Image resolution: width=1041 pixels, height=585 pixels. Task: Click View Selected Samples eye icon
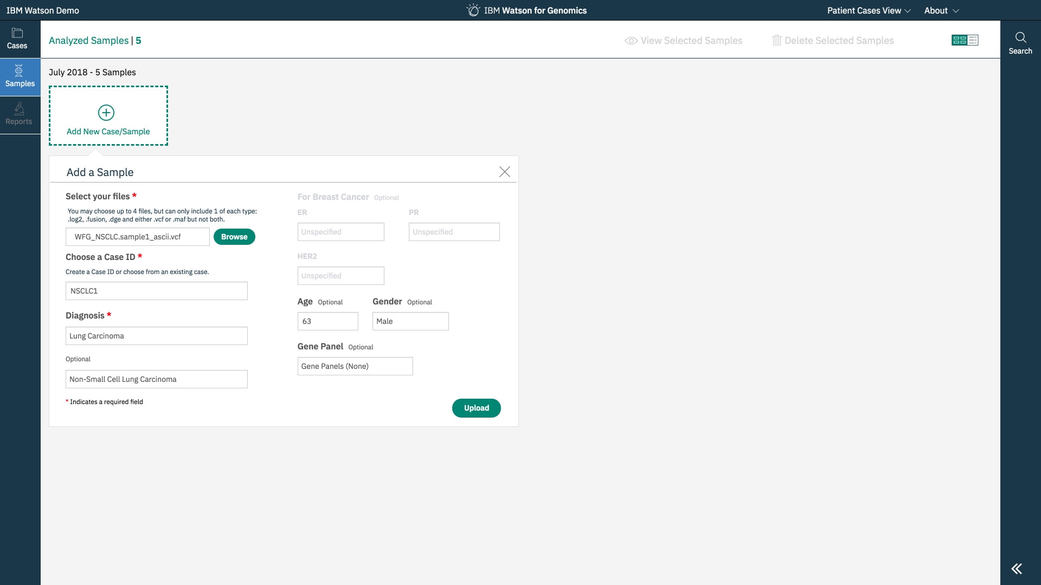pos(631,41)
